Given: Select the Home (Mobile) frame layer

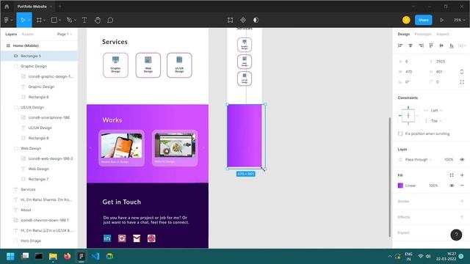Looking at the screenshot, I should 39,45.
